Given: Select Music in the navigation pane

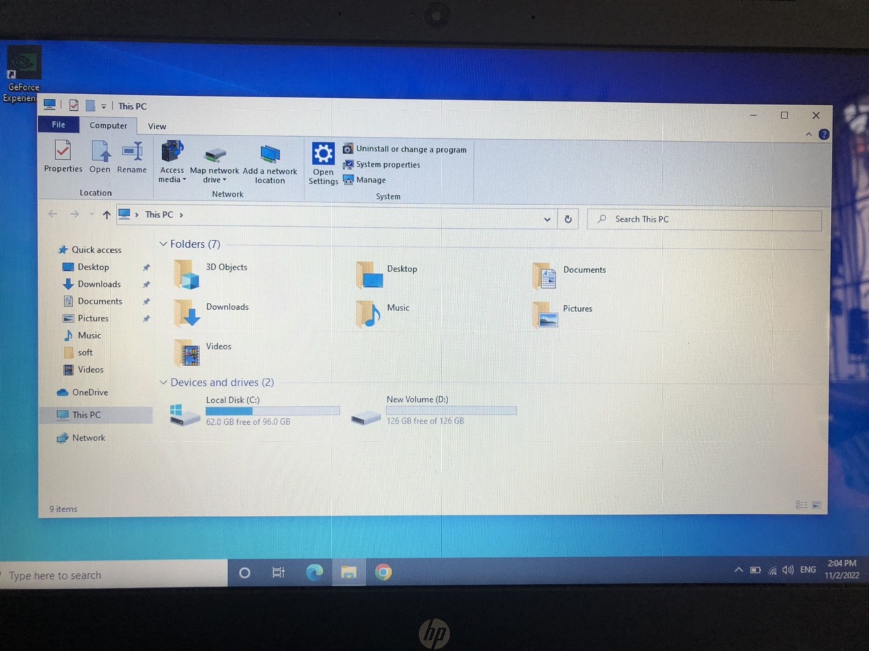Looking at the screenshot, I should [82, 335].
